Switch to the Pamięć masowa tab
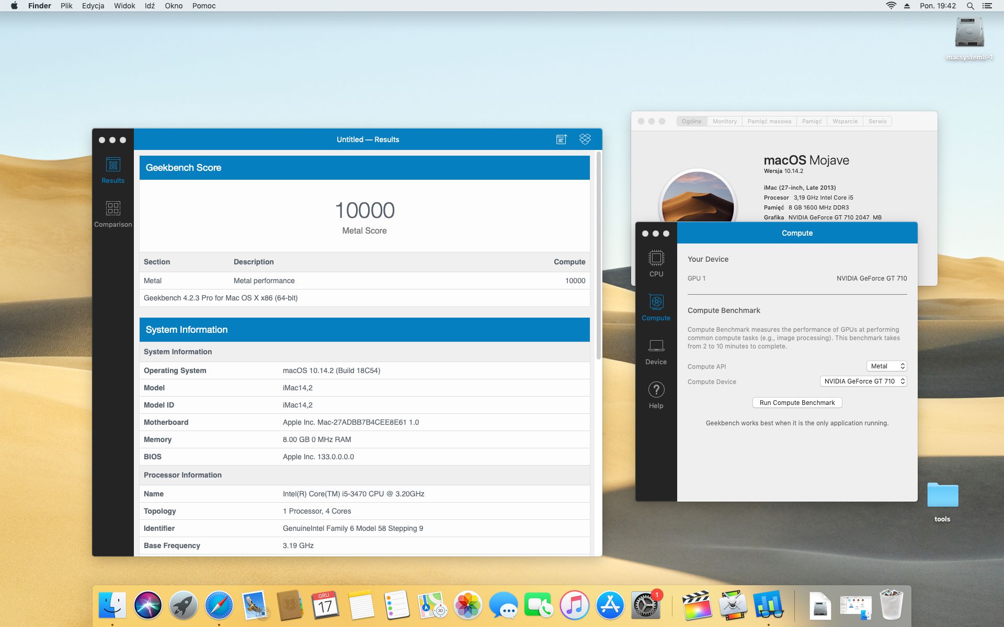1004x627 pixels. (769, 121)
